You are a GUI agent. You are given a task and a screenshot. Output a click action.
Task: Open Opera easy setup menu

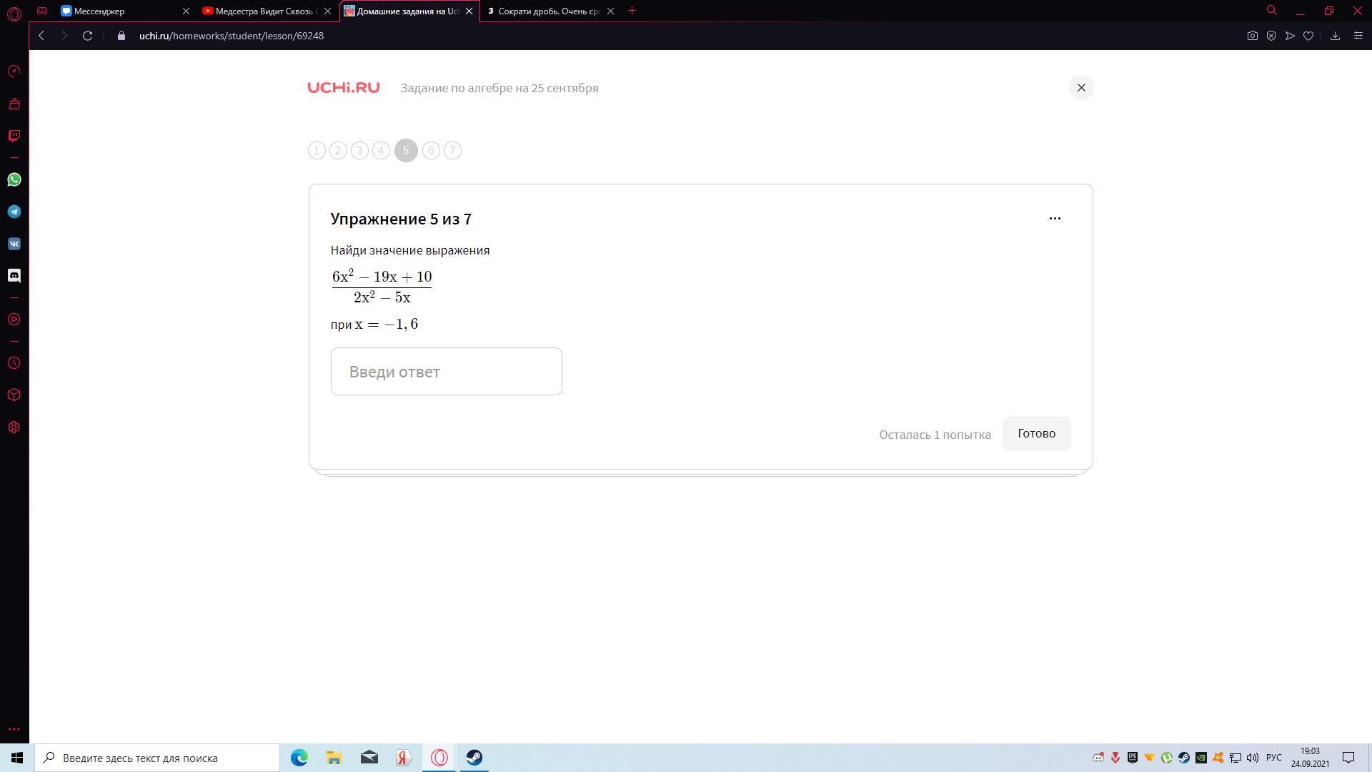click(x=1358, y=36)
